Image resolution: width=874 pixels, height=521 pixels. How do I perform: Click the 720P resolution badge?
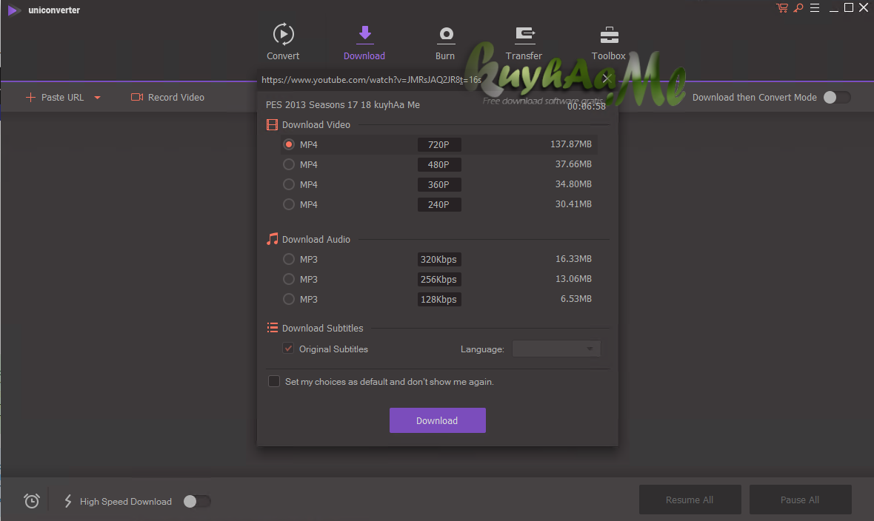pos(439,144)
